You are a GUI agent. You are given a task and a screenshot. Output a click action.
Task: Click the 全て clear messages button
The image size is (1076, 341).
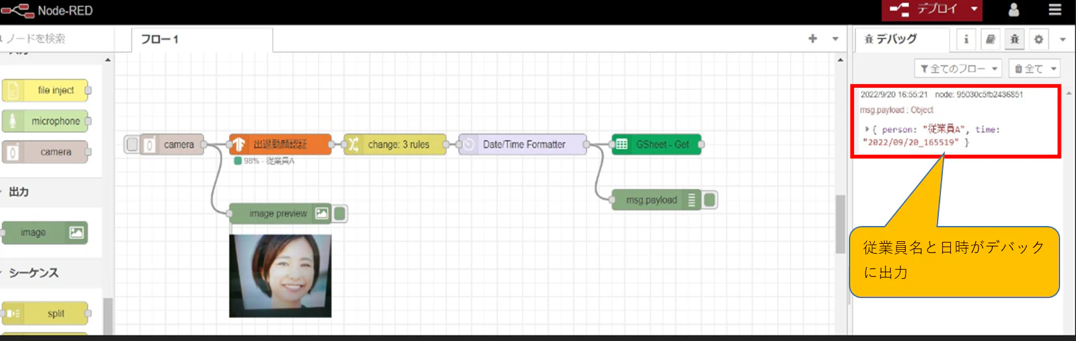click(1028, 69)
